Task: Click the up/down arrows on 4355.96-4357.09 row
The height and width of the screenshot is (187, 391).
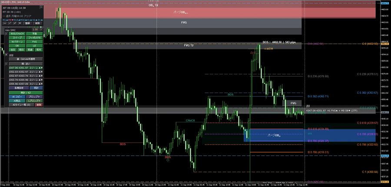Action: coord(41,84)
